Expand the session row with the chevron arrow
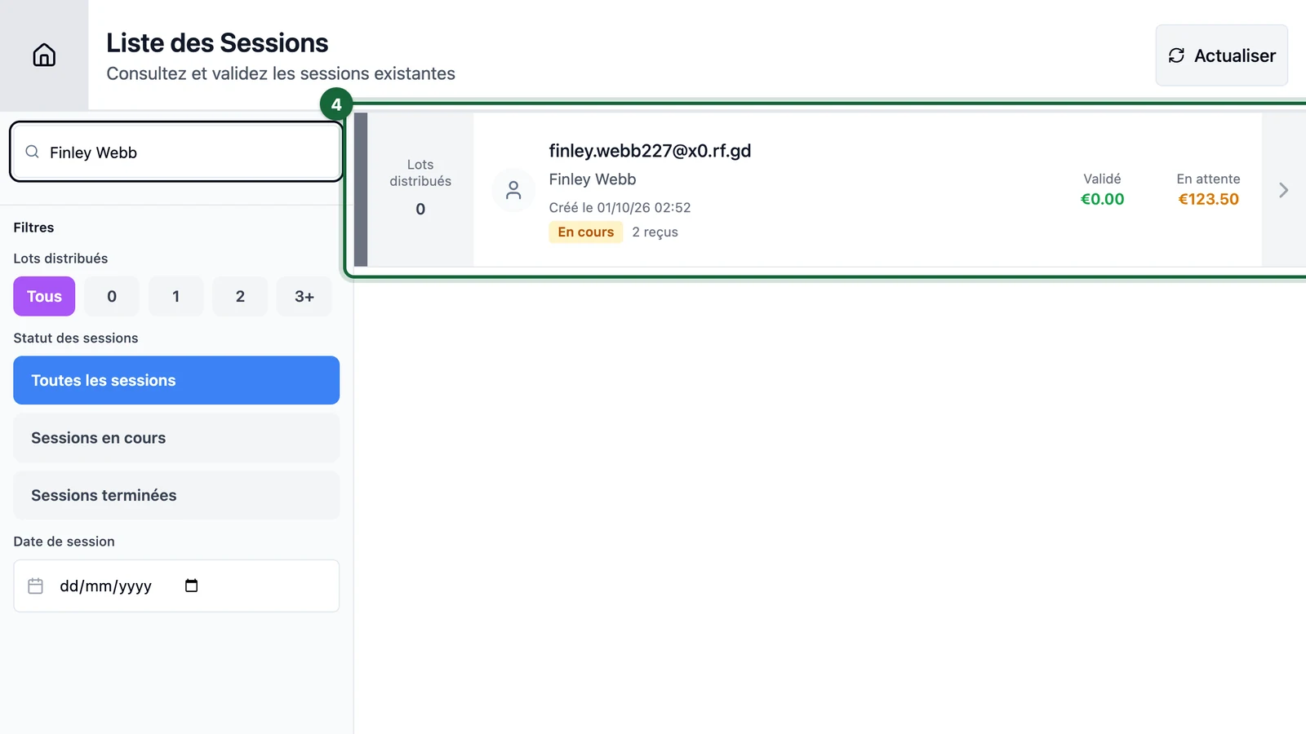The image size is (1306, 734). [1283, 190]
